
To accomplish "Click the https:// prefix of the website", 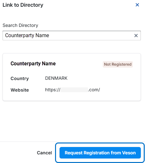I will [x=52, y=90].
